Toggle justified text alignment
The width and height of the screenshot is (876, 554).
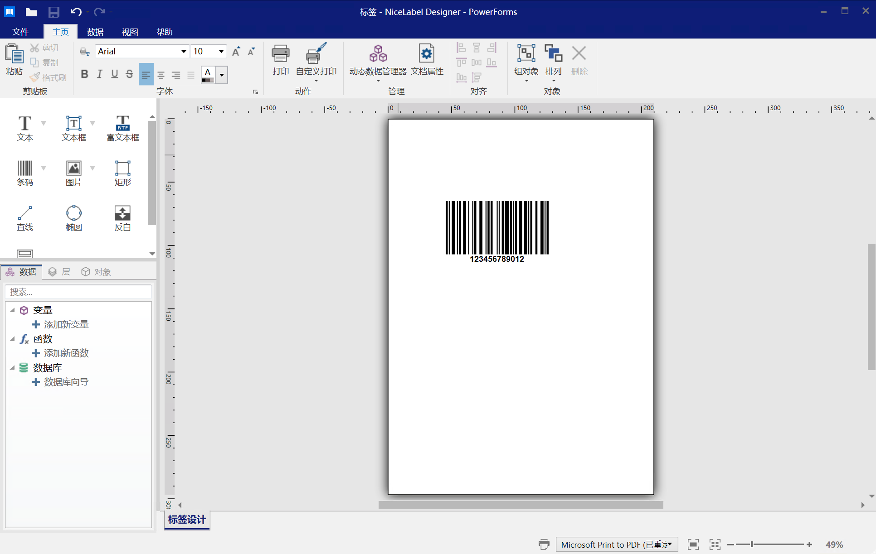point(191,75)
